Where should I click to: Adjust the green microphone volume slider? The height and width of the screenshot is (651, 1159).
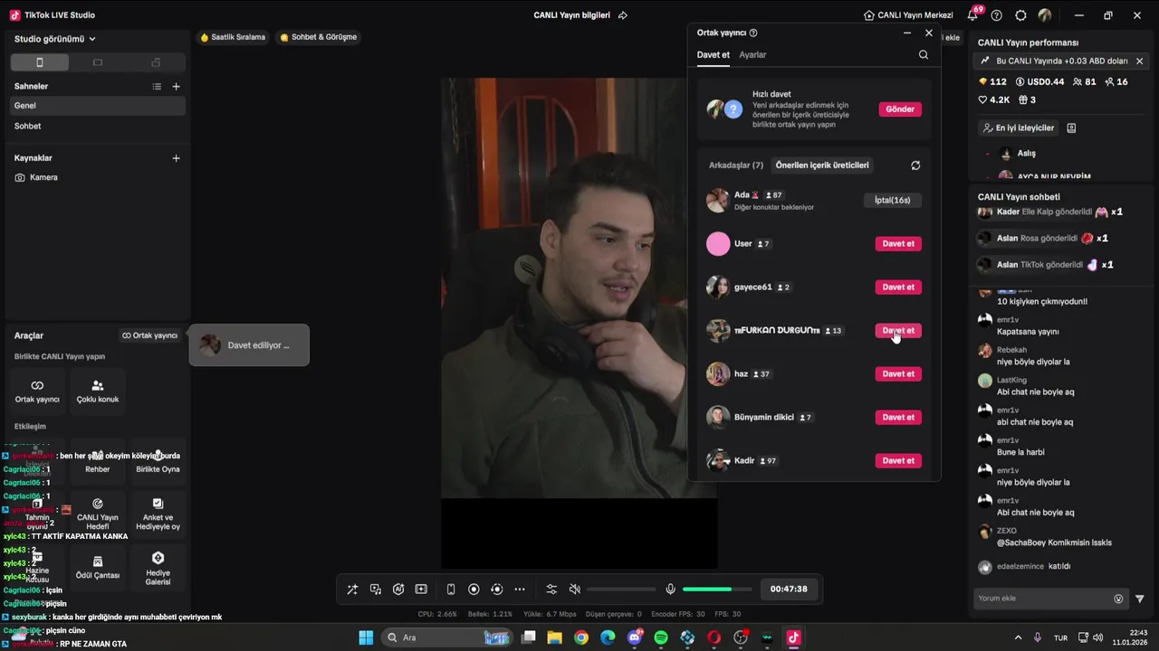pyautogui.click(x=716, y=590)
